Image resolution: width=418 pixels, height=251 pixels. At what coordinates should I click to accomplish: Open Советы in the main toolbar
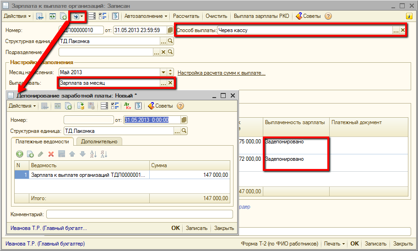click(308, 16)
